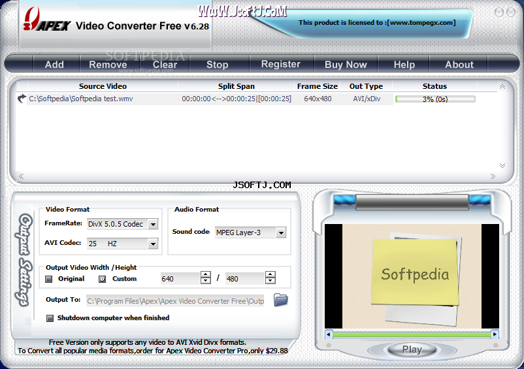Screen dimensions: 524x369
Task: Click the license text www.tompegx.com
Action: tap(421, 23)
